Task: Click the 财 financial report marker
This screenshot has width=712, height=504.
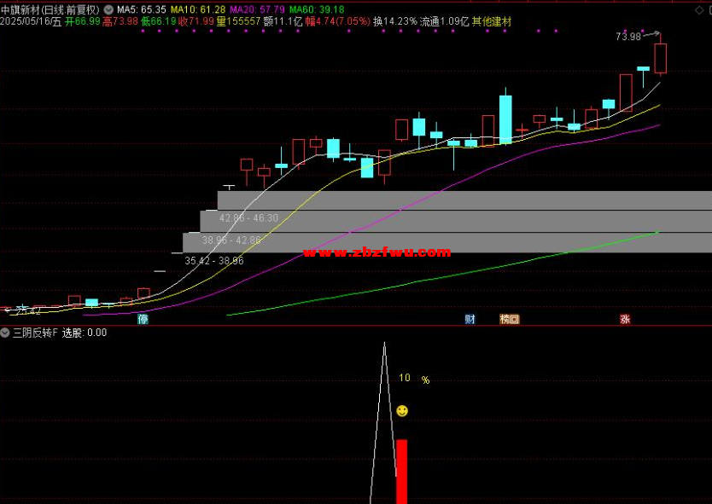Action: pyautogui.click(x=470, y=319)
